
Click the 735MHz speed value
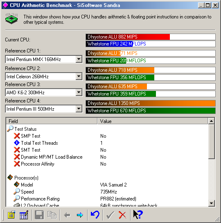(x=108, y=192)
